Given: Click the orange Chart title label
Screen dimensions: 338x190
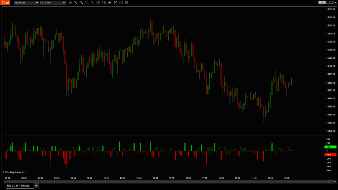Looking at the screenshot, I should tap(5, 3).
